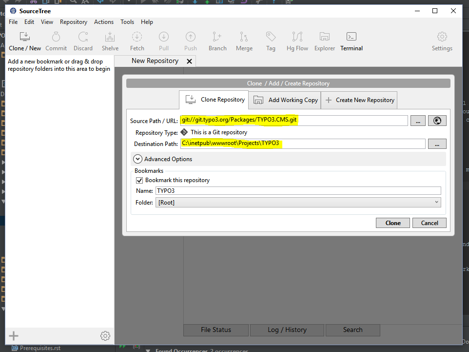469x352 pixels.
Task: Browse for destination path with ellipsis button
Action: coord(437,144)
